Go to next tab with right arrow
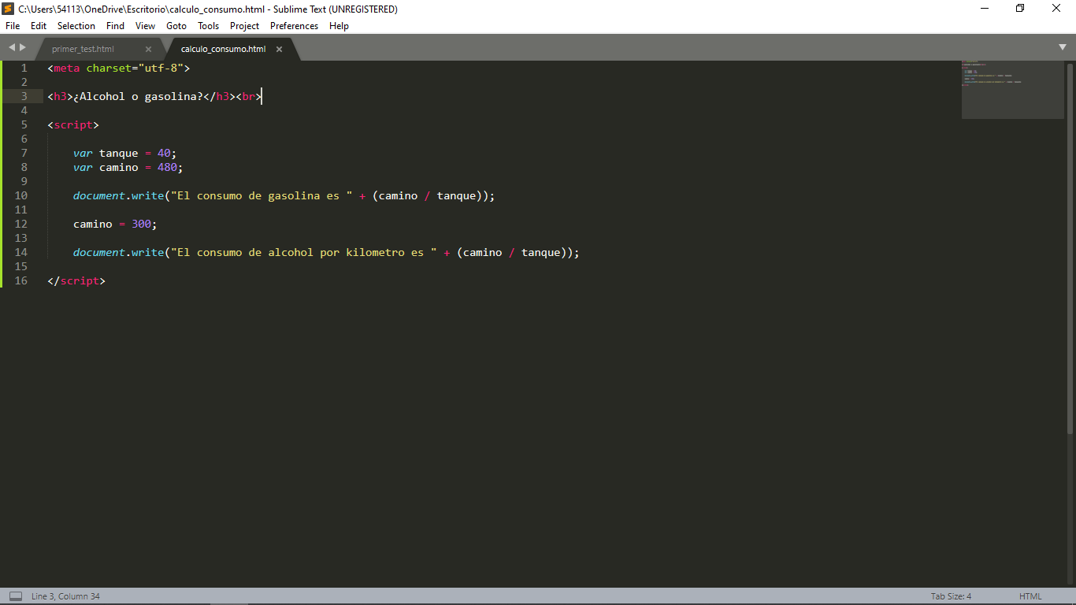1076x605 pixels. tap(23, 47)
